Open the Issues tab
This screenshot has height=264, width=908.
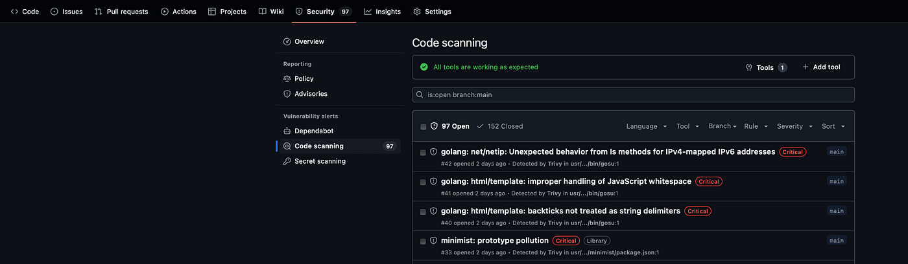66,12
